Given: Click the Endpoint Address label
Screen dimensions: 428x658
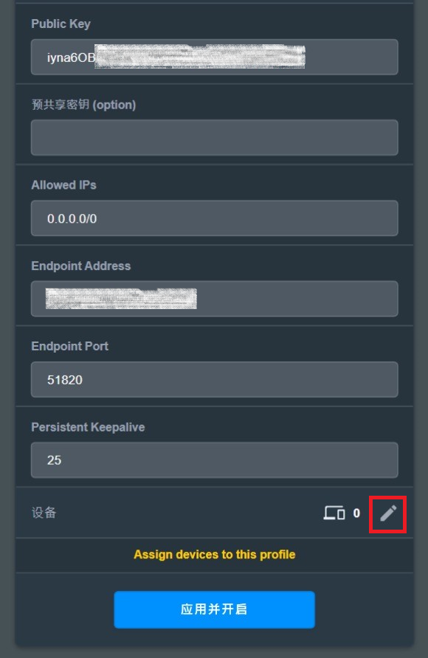Looking at the screenshot, I should [x=81, y=266].
